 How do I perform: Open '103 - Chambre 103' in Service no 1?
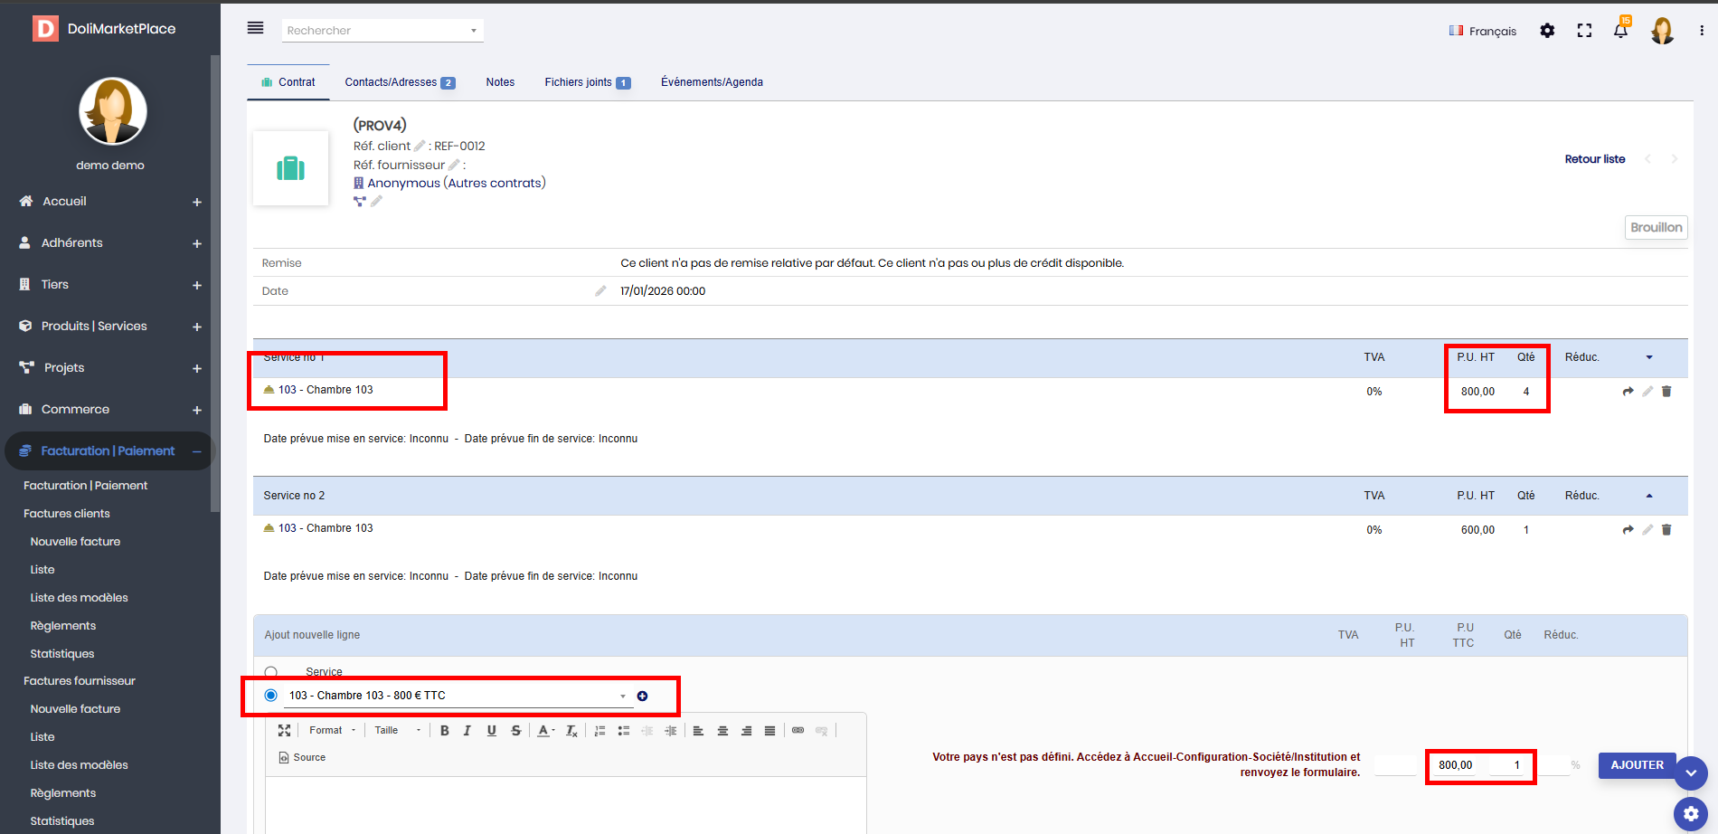[x=326, y=390]
